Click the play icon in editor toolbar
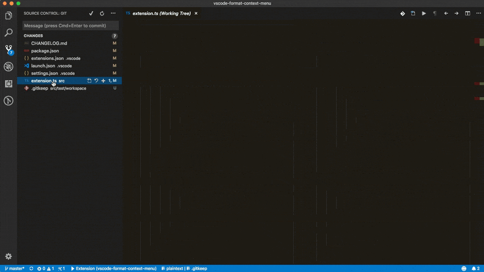This screenshot has width=484, height=272. (x=424, y=13)
